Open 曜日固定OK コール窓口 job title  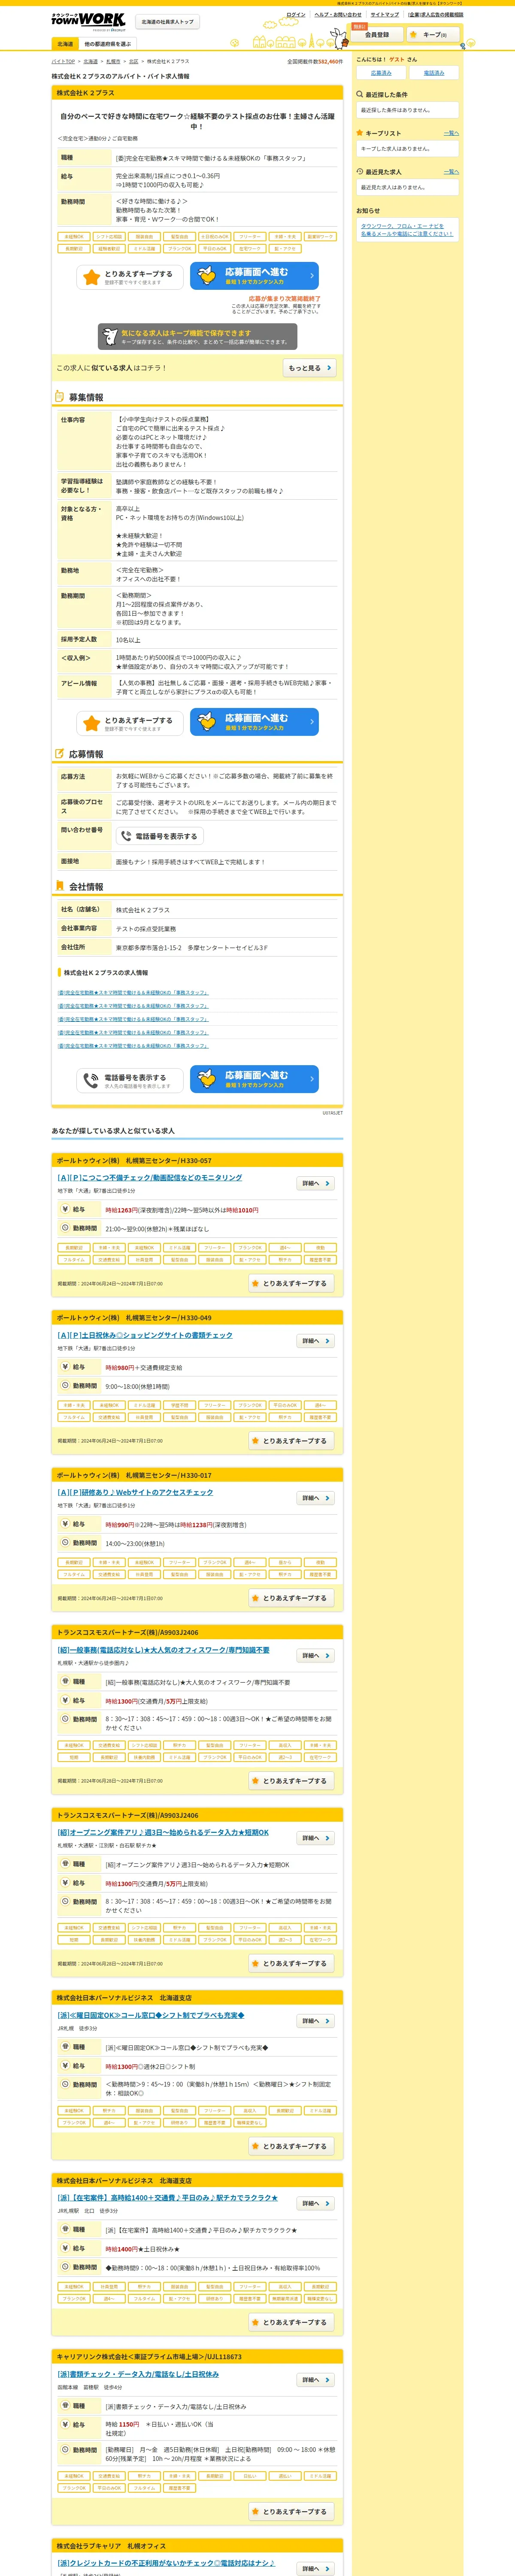pyautogui.click(x=151, y=2015)
